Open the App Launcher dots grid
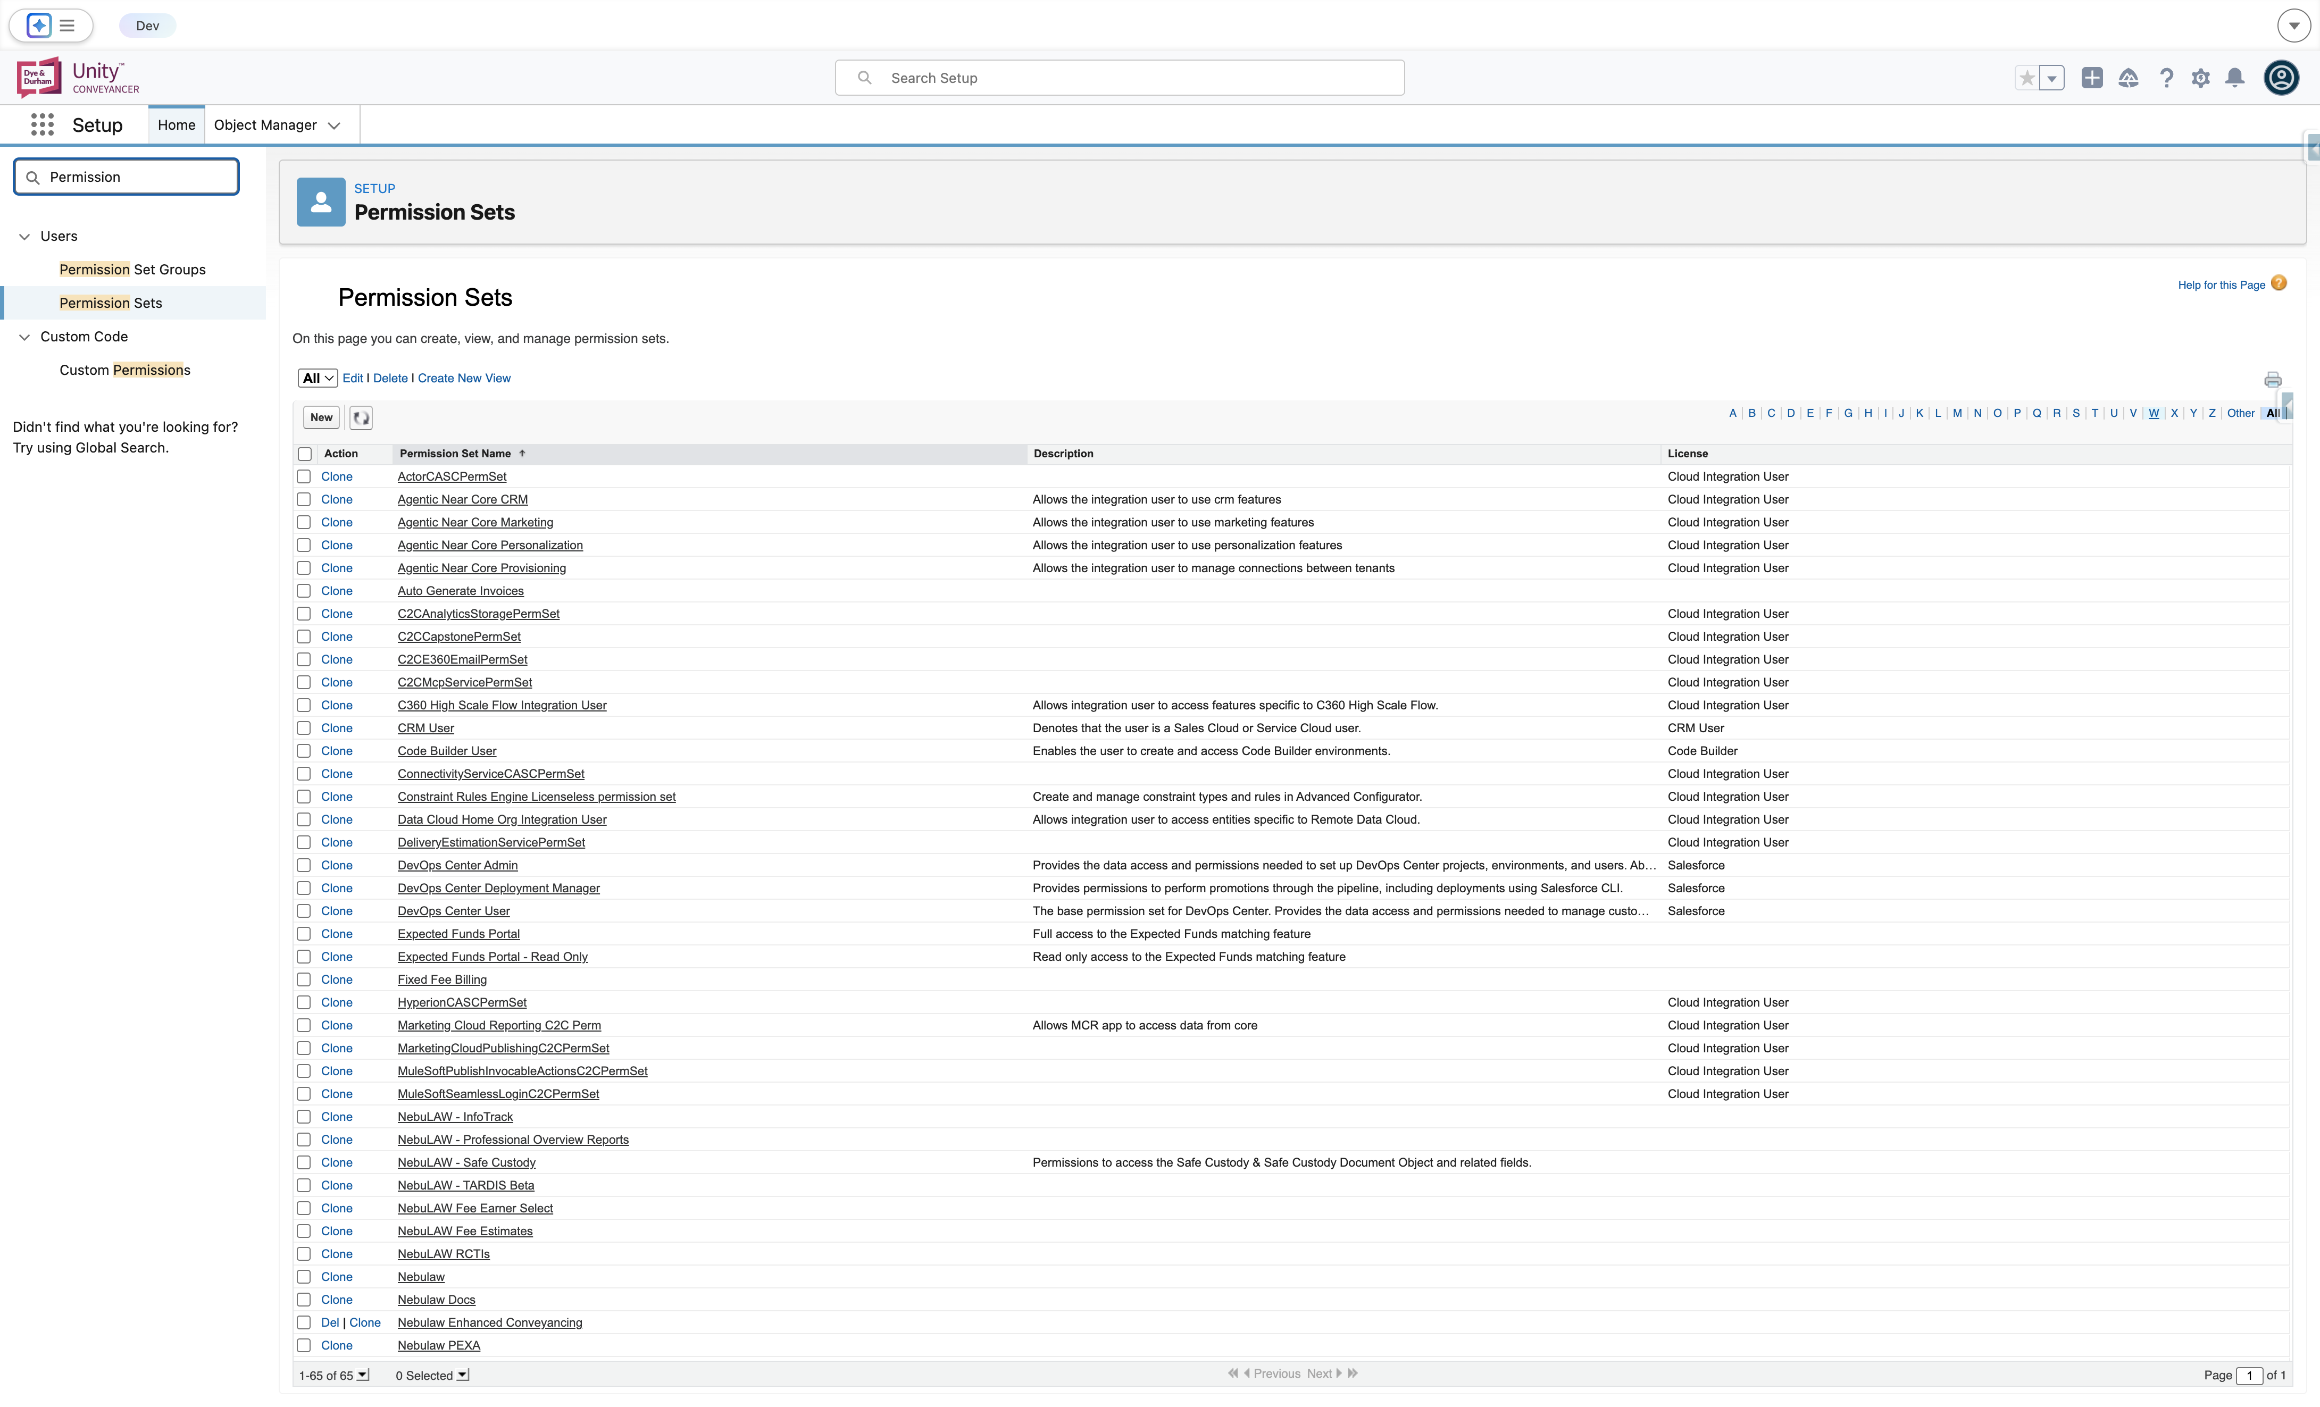Viewport: 2320px width, 1407px height. point(43,124)
